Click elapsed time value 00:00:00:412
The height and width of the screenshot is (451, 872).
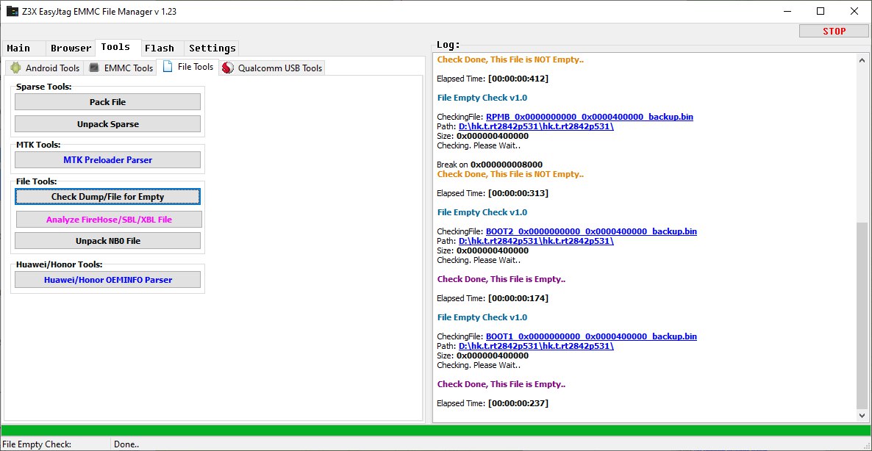[518, 79]
